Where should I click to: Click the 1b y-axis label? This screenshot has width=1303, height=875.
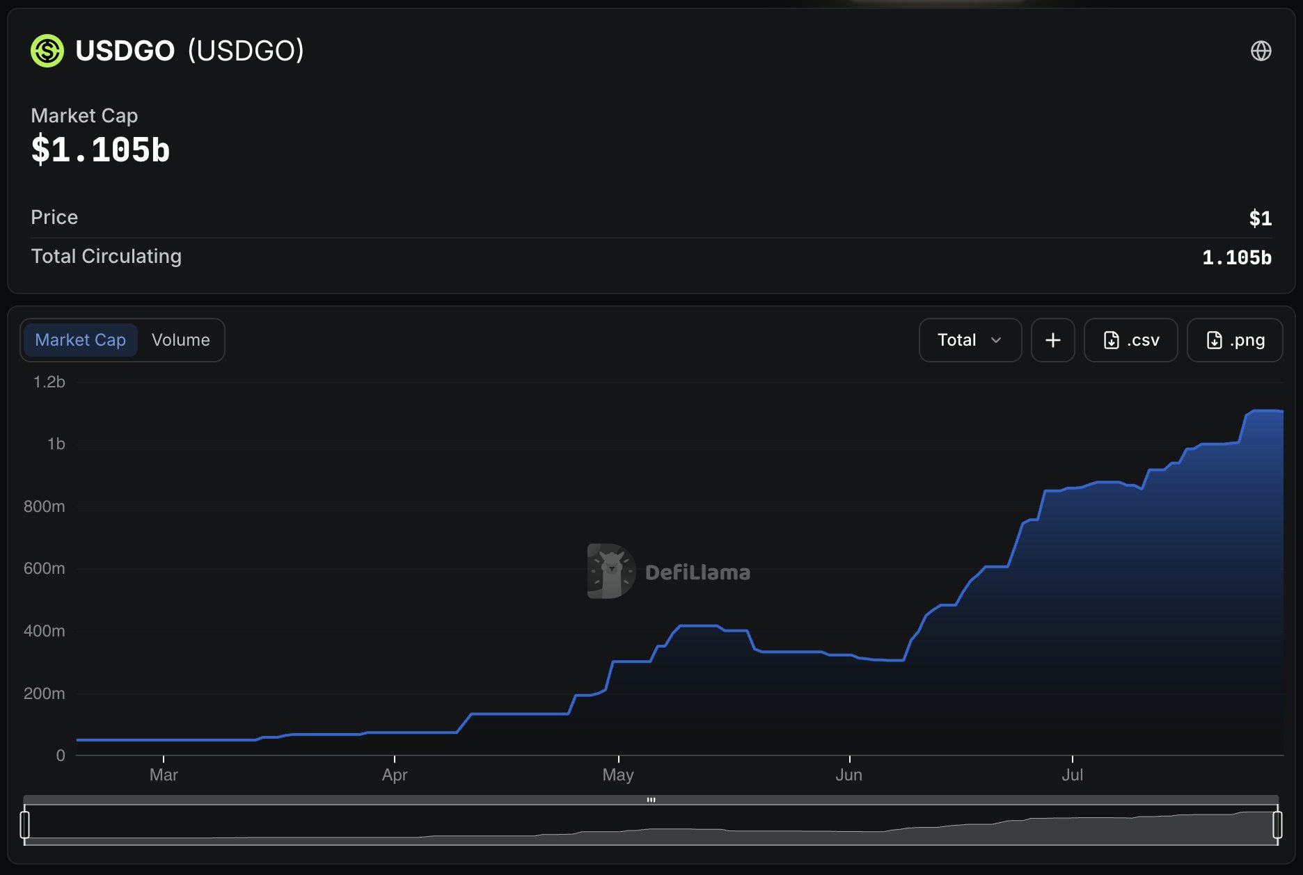click(x=56, y=444)
